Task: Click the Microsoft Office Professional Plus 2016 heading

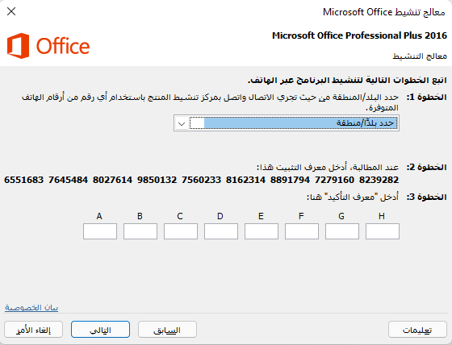Action: [x=359, y=35]
